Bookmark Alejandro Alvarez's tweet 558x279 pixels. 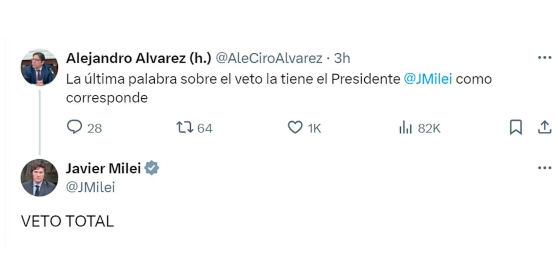pos(516,127)
